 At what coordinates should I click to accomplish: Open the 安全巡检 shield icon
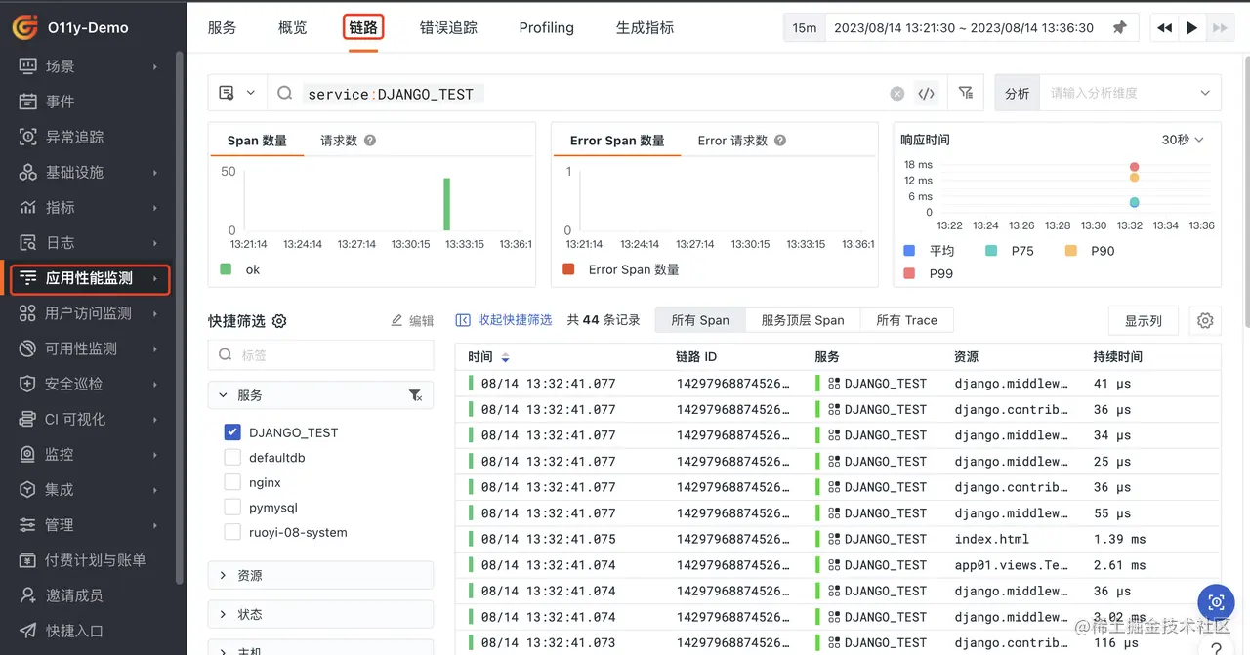[x=28, y=384]
